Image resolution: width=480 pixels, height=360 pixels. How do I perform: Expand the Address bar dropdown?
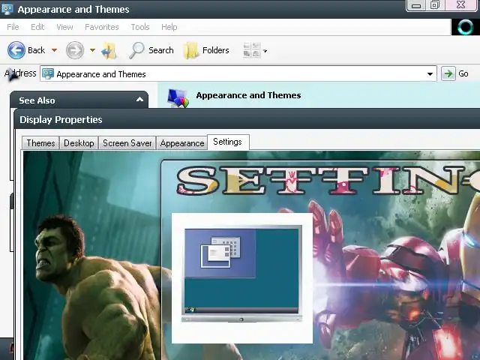pos(430,74)
